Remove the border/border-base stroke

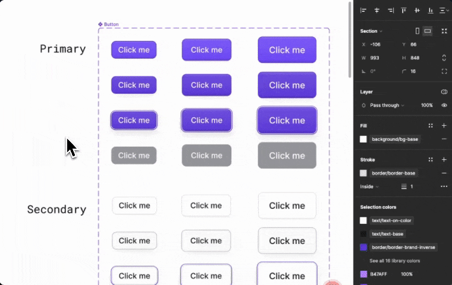click(444, 173)
